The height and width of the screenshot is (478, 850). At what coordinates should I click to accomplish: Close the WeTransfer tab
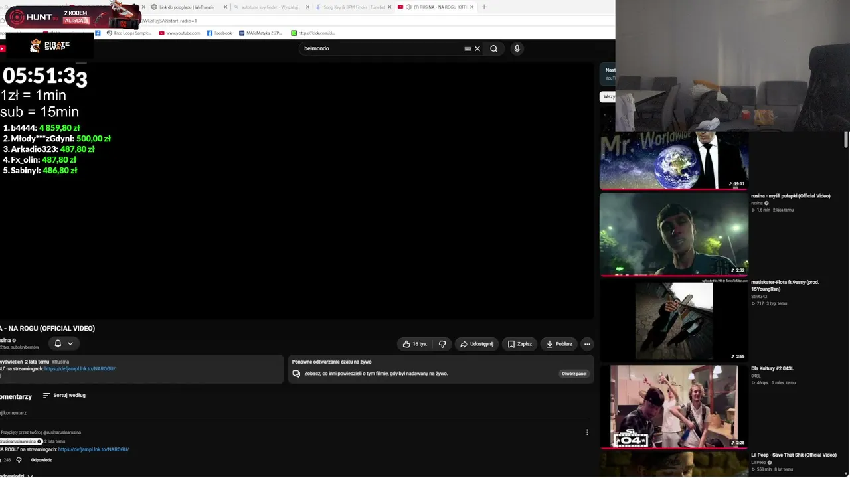[225, 7]
